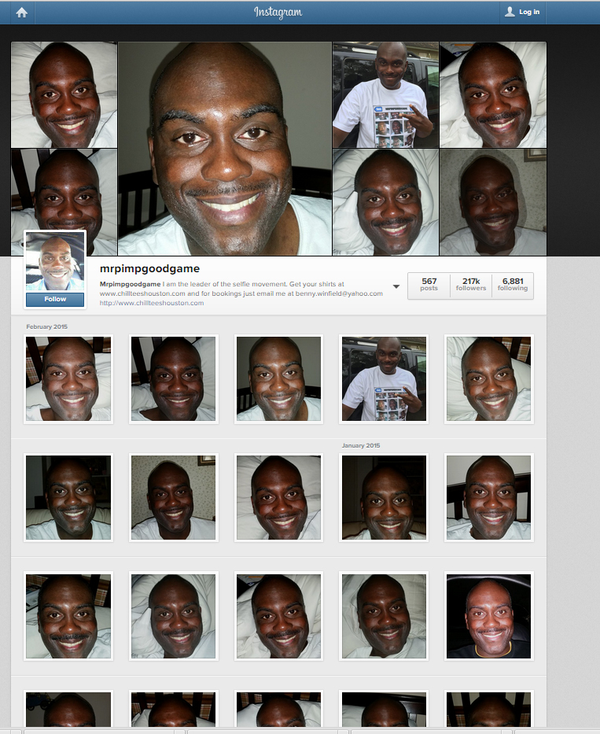The height and width of the screenshot is (734, 600).
Task: Open the thumbnail directly below January 2015 label
Action: (x=384, y=498)
